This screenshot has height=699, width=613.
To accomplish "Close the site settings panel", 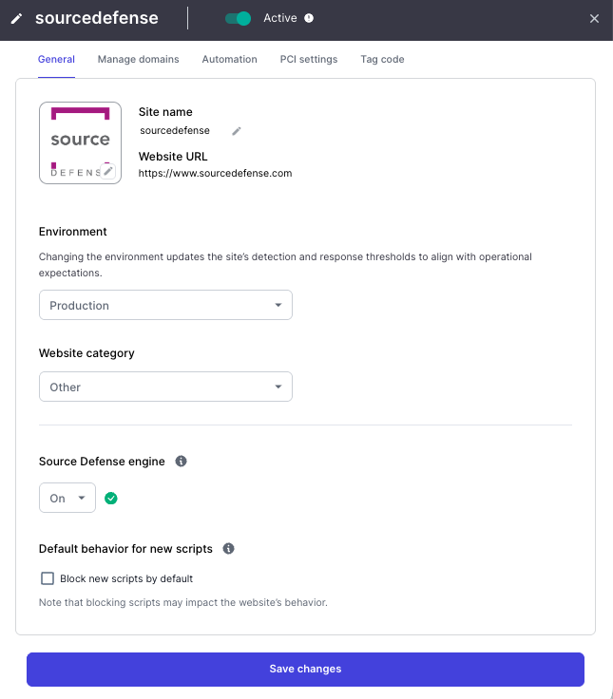I will (x=594, y=19).
